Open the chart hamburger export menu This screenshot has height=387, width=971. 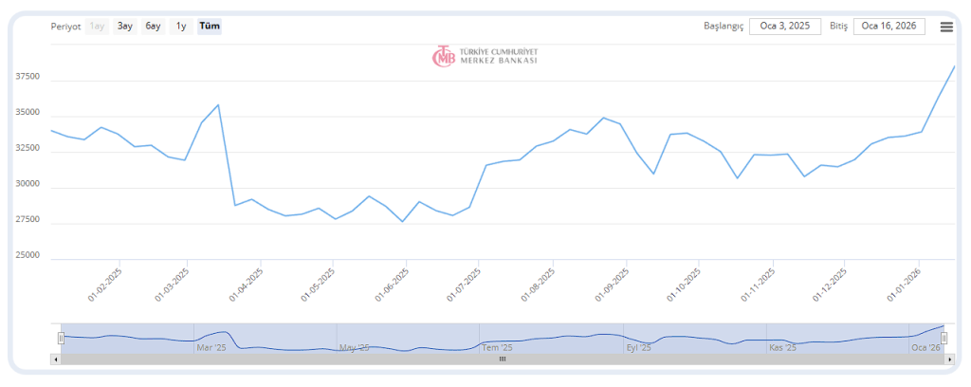tap(946, 27)
